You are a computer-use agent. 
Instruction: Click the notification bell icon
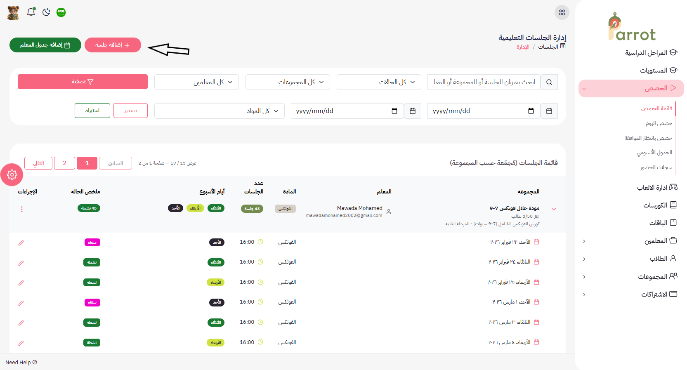pos(31,12)
